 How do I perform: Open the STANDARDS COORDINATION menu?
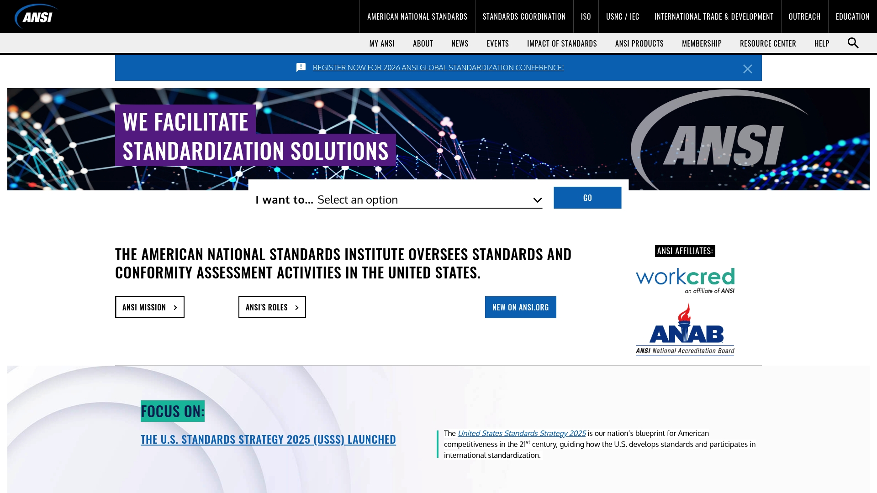(x=523, y=16)
